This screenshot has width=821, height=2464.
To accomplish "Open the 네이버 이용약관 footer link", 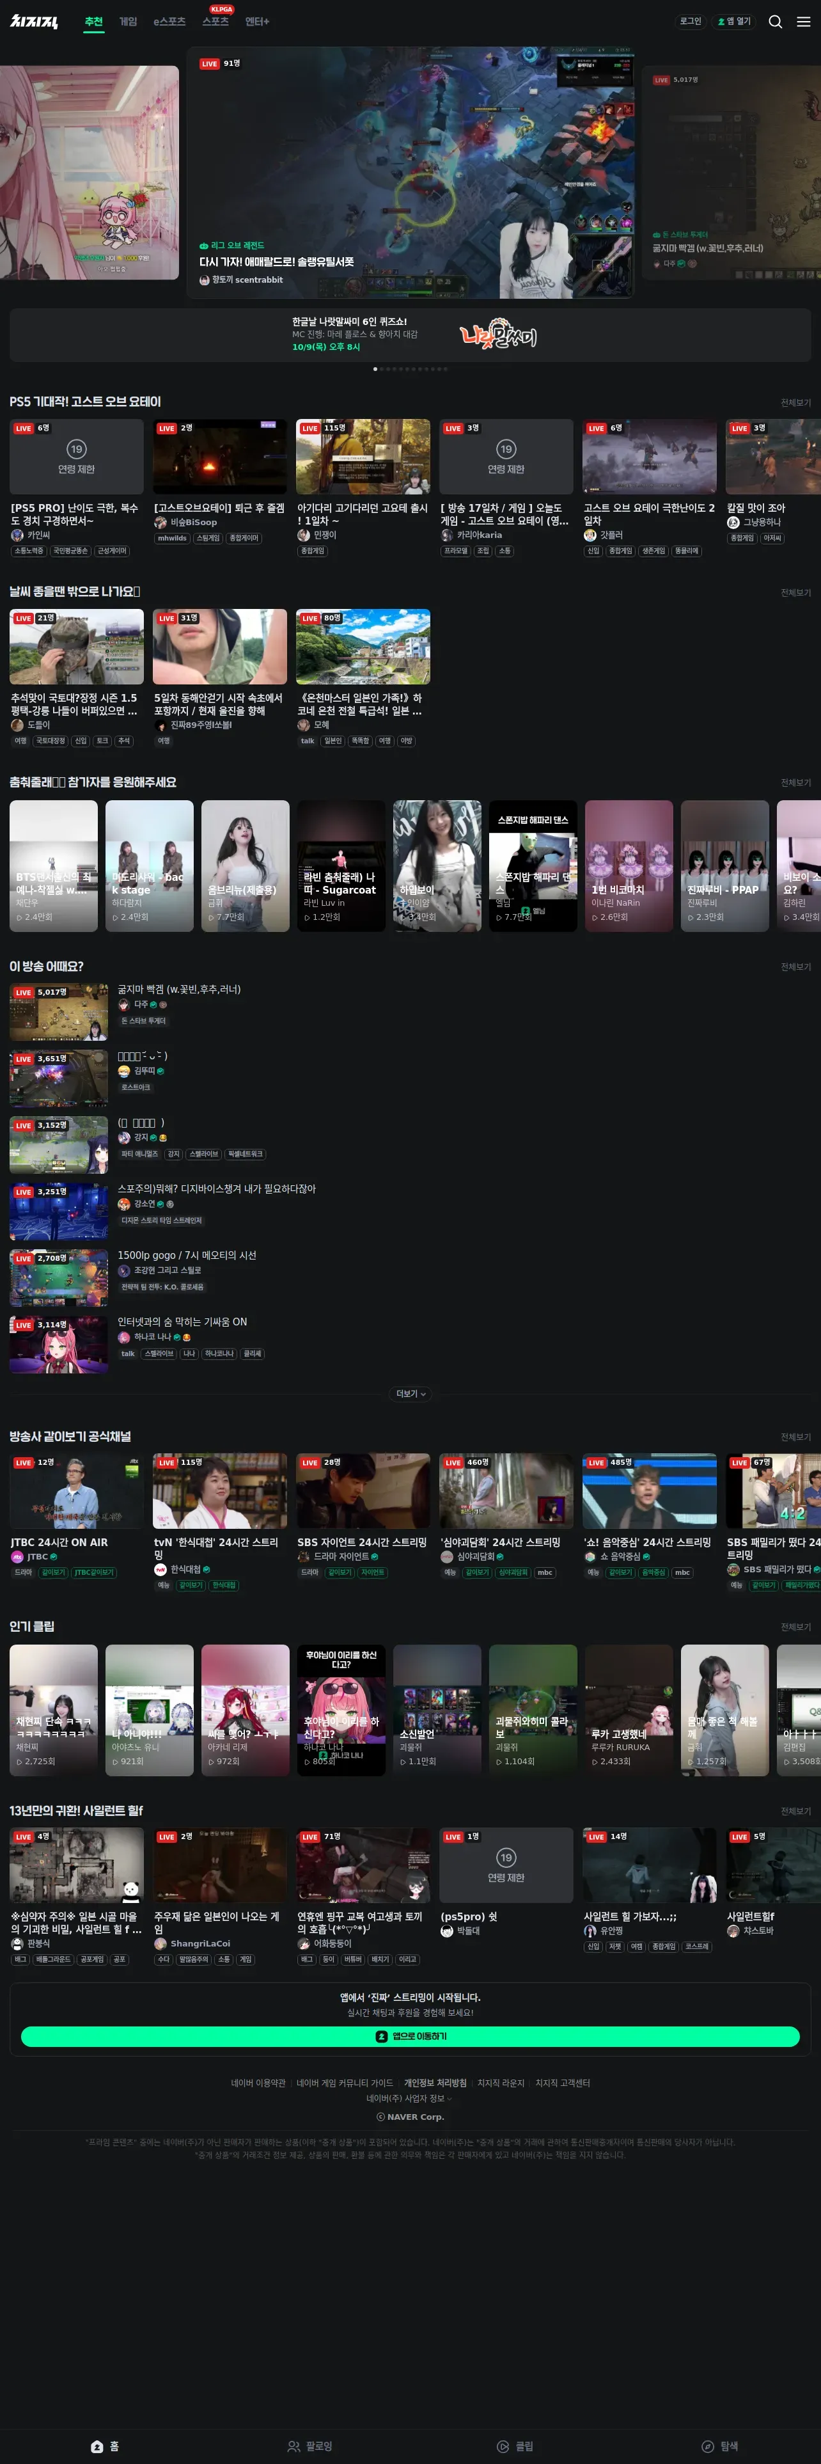I will coord(258,2083).
